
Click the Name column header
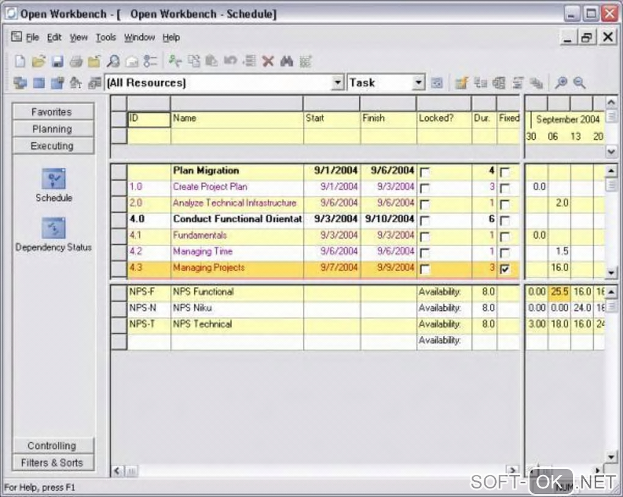pyautogui.click(x=237, y=120)
